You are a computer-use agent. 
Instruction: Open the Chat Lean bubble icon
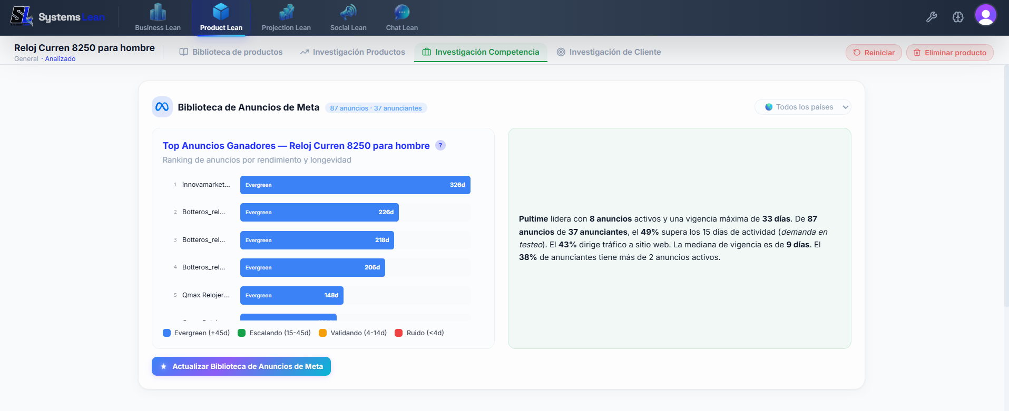click(402, 12)
